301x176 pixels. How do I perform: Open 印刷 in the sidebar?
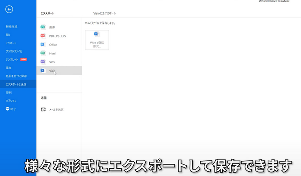click(x=9, y=93)
